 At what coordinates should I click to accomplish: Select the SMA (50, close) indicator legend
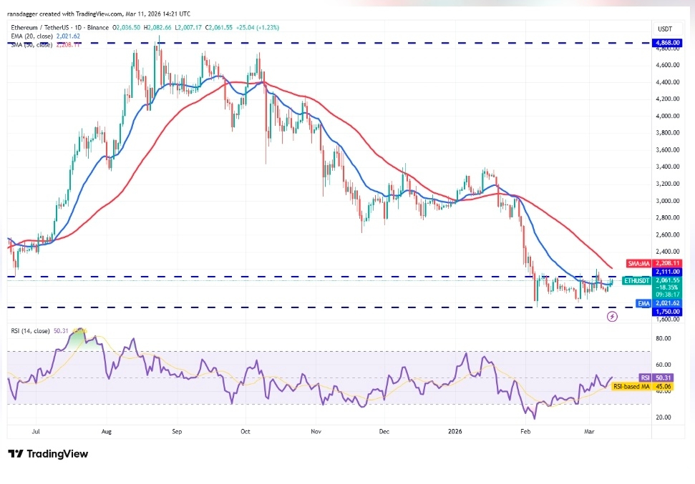(x=46, y=45)
